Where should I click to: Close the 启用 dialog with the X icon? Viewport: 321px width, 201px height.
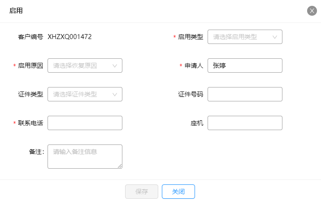pyautogui.click(x=312, y=11)
